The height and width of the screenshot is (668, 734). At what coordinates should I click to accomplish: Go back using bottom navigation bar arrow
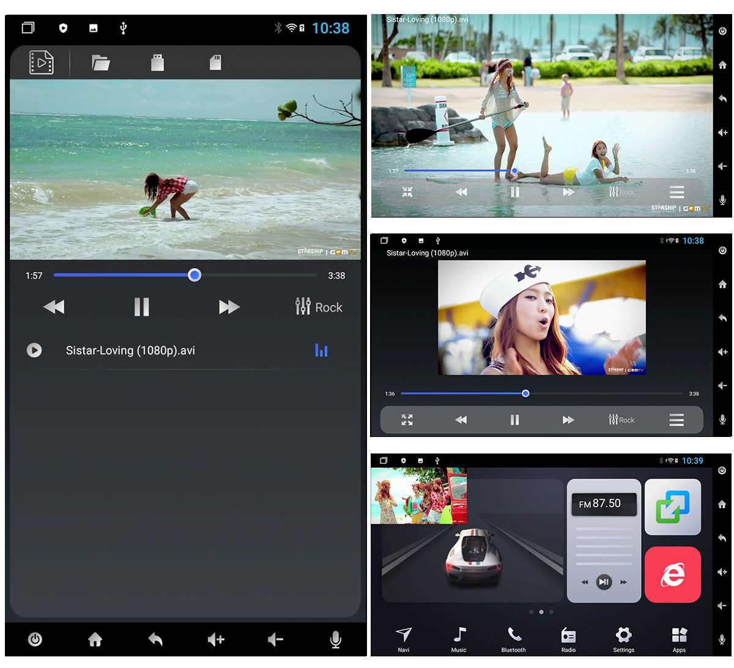tap(155, 640)
